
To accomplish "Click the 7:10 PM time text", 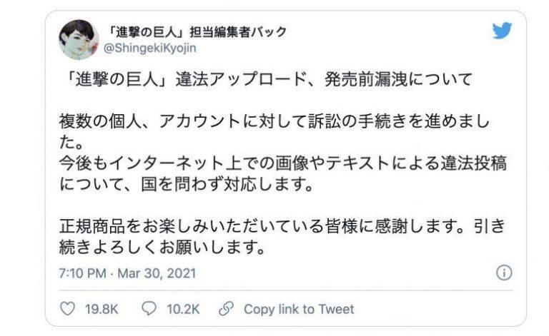I will pos(83,273).
